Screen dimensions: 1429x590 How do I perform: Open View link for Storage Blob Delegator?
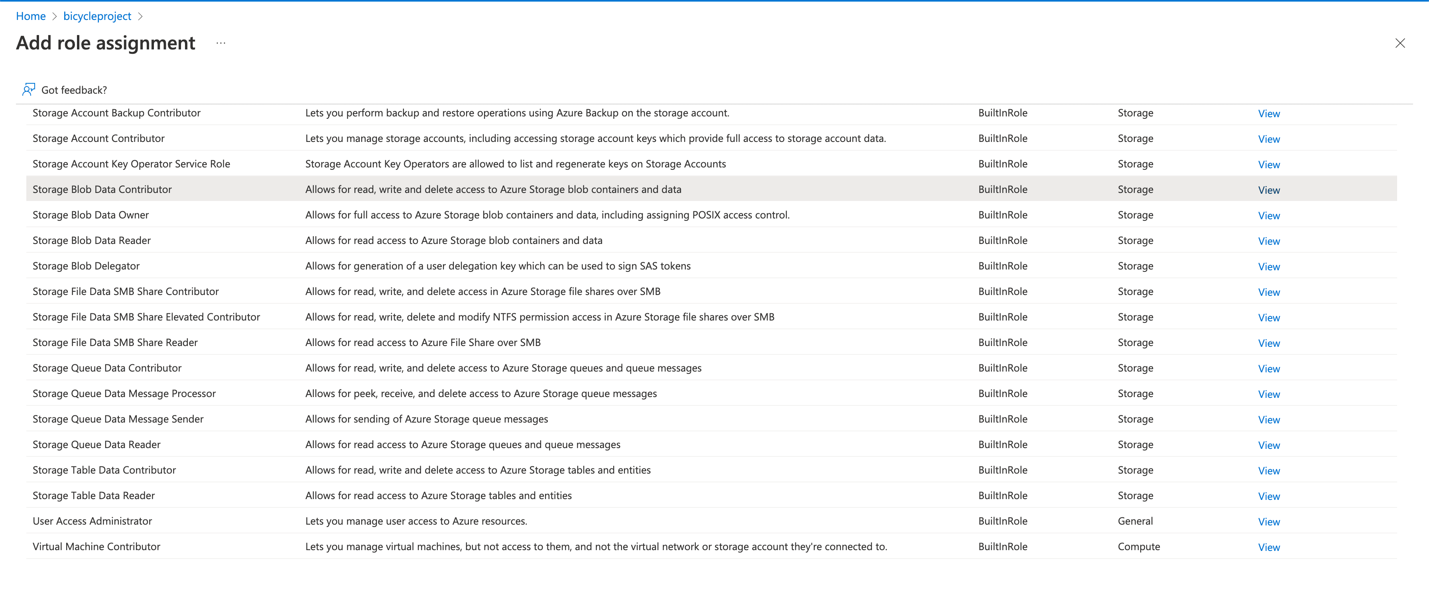tap(1268, 267)
